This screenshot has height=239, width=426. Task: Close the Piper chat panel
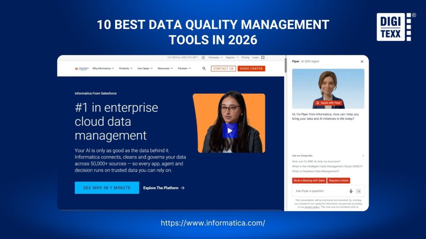[x=362, y=61]
